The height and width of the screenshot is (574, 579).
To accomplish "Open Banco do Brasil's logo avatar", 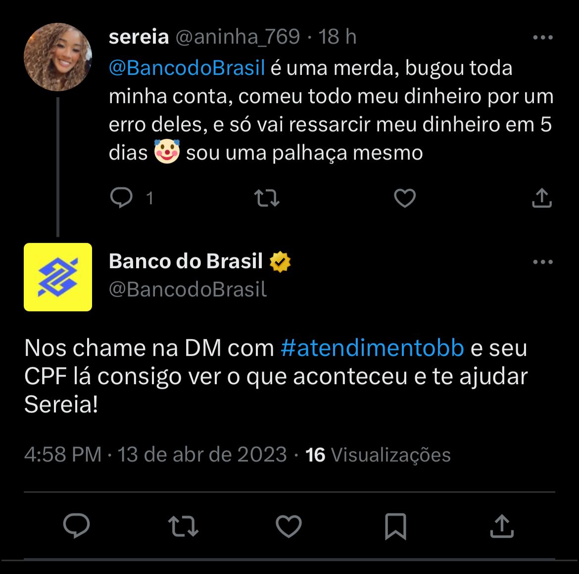I will point(58,277).
